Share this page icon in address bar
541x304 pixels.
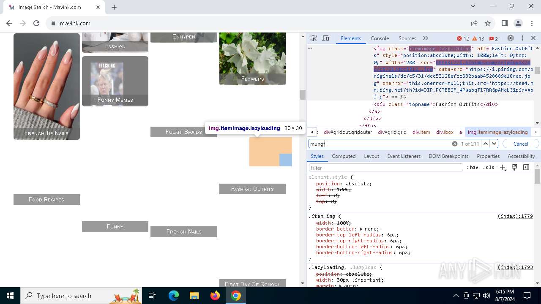pyautogui.click(x=474, y=23)
